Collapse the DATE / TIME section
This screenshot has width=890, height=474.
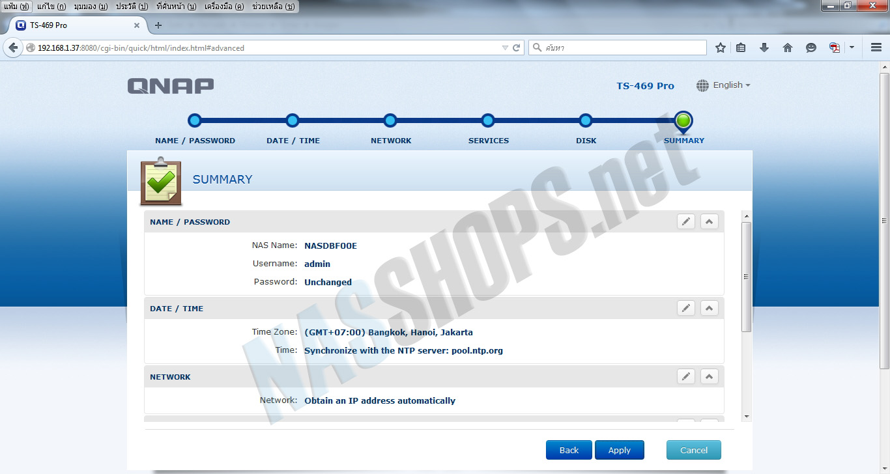710,308
